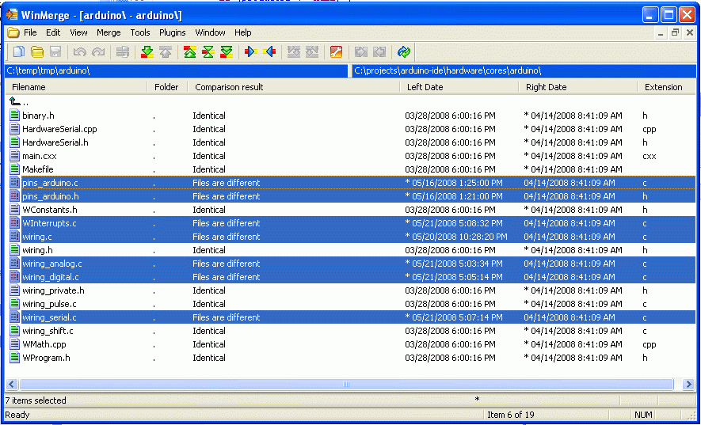701x425 pixels.
Task: Click the Save floppy disk icon
Action: click(x=55, y=52)
